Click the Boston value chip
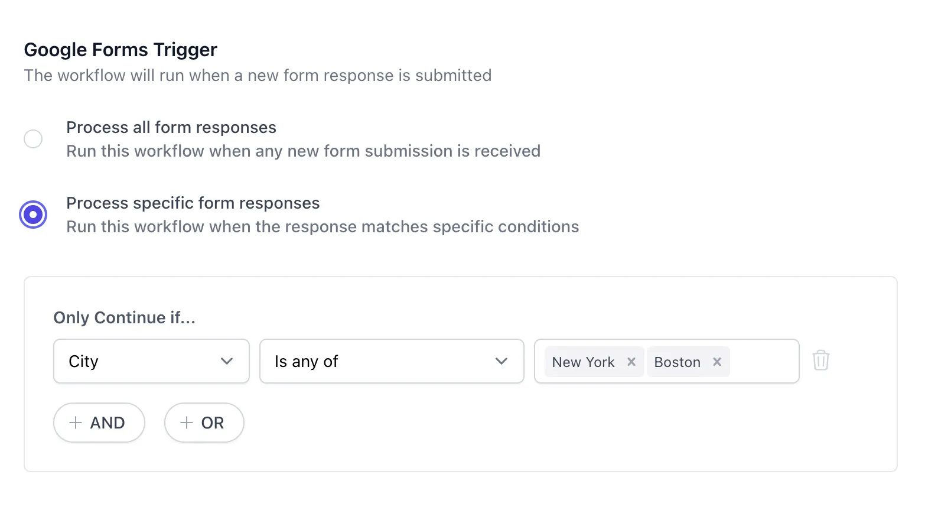925x526 pixels. (x=677, y=362)
